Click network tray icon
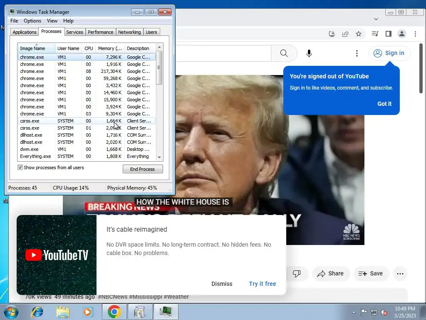 point(374,312)
